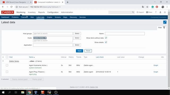
Task: Open the Chrome menu three dots
Action: [x=167, y=7]
